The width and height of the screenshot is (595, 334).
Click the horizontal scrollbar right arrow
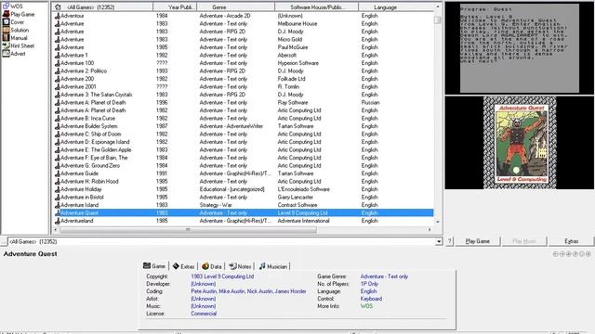coord(430,229)
